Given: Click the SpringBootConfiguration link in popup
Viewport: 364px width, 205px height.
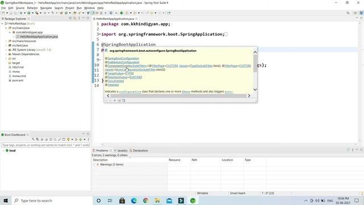Looking at the screenshot, I should coord(123,58).
